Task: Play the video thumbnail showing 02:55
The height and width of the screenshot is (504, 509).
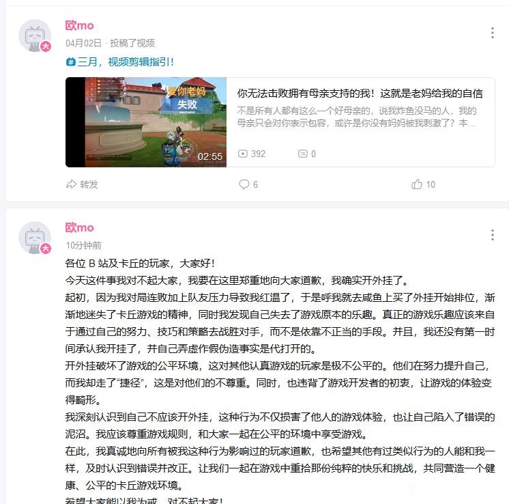Action: [146, 122]
